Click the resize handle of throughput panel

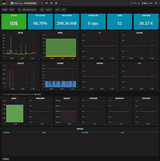tap(39, 59)
